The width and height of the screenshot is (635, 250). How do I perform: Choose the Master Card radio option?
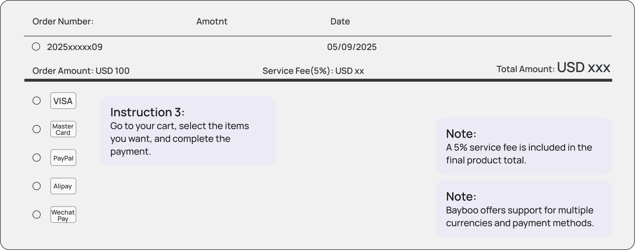pos(37,129)
